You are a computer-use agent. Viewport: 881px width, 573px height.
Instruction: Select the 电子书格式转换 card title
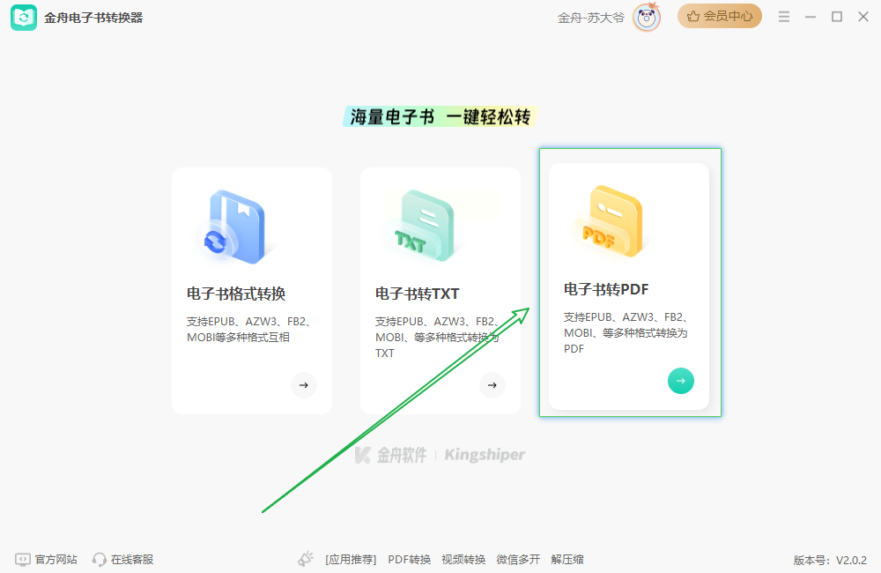tap(236, 294)
